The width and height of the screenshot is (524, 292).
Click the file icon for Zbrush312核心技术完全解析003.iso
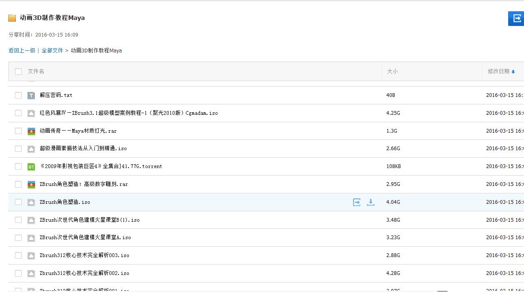(x=31, y=255)
